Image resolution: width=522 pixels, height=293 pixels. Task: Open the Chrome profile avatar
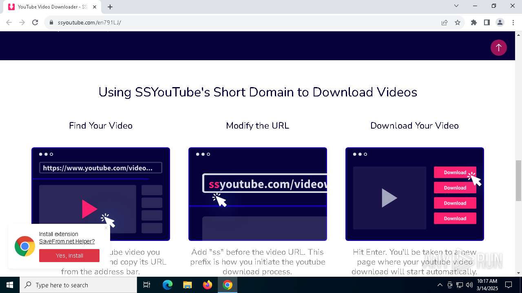point(500,22)
